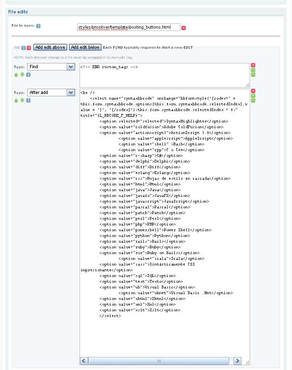Move the After add action down

[x=22, y=100]
